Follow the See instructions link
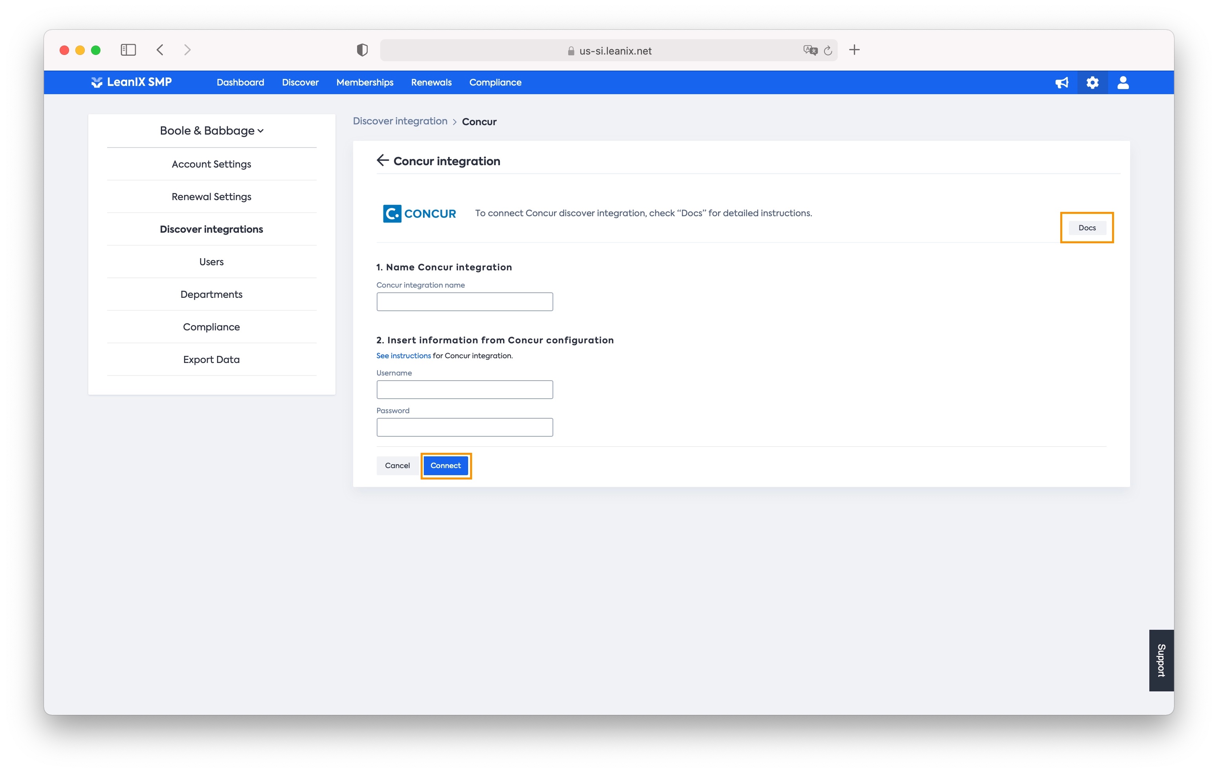 click(403, 356)
